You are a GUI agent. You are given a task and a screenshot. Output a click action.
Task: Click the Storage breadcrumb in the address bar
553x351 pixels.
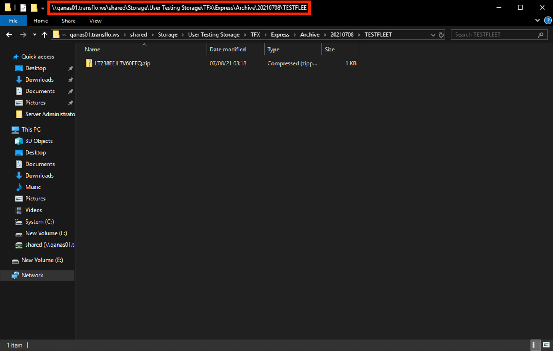167,35
